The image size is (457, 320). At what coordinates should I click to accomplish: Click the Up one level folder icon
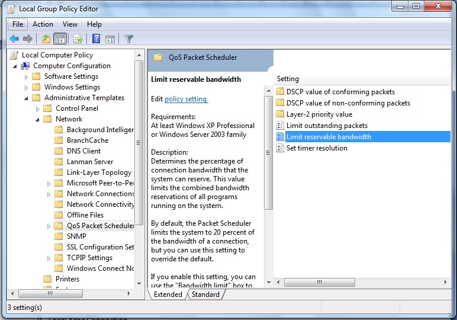click(46, 39)
